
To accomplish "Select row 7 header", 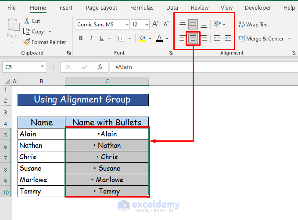I will coord(6,158).
